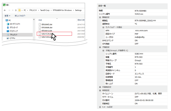Collapse the 時刻設定 section

click(100, 91)
